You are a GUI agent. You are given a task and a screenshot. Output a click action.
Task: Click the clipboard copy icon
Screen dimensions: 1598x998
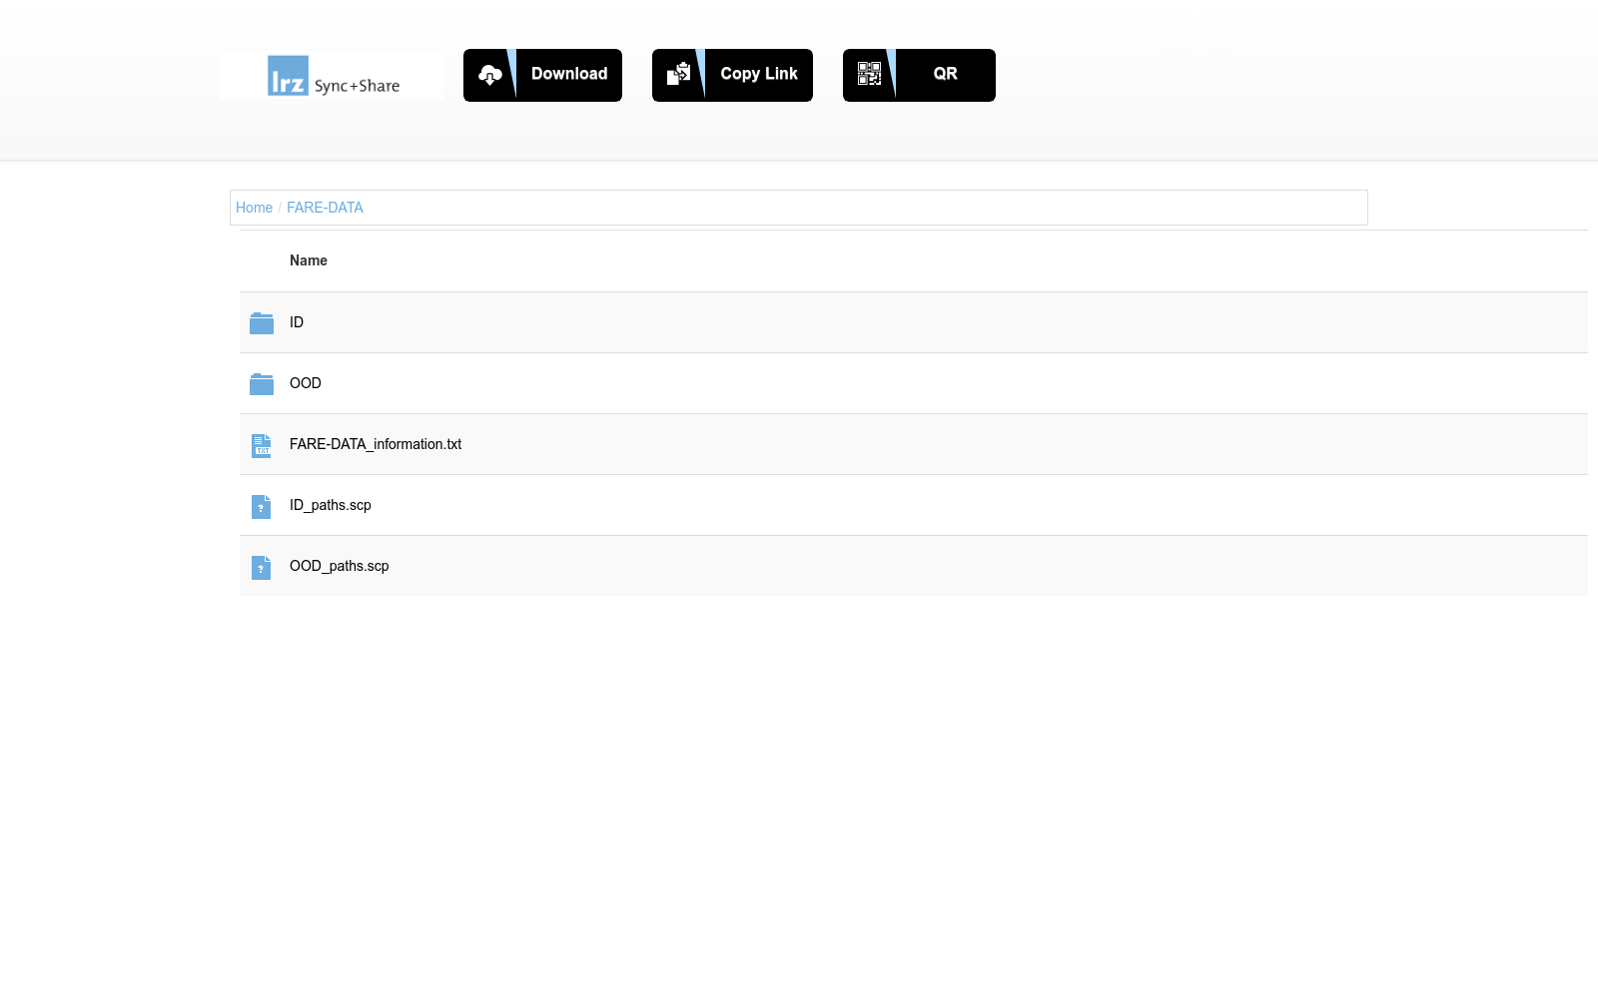tap(679, 74)
